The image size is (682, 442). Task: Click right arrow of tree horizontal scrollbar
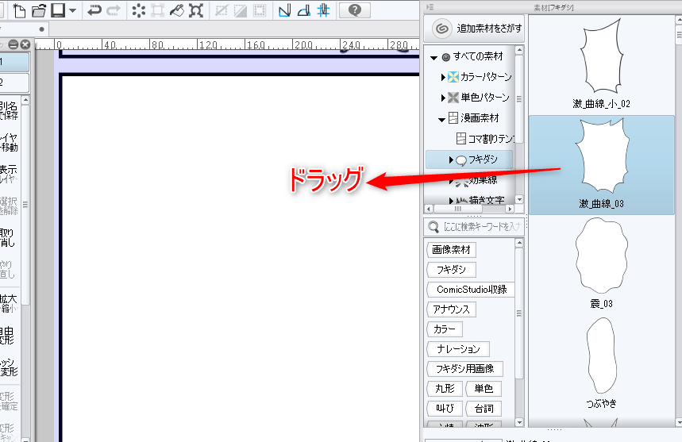[x=510, y=209]
